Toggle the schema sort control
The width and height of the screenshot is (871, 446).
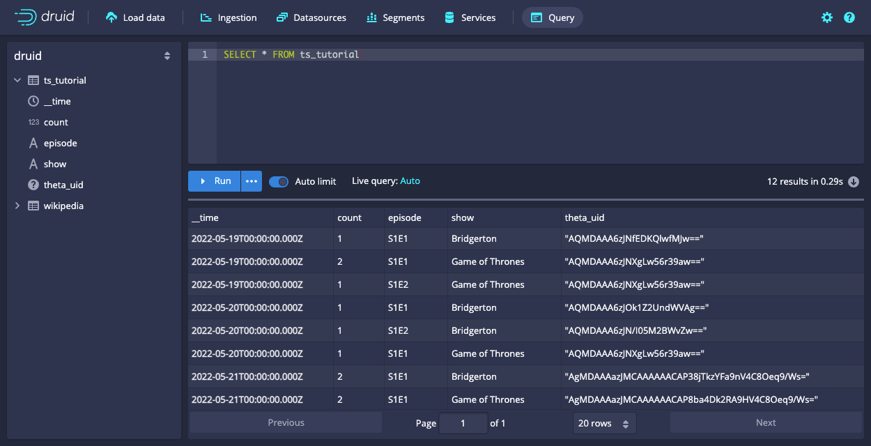(167, 56)
